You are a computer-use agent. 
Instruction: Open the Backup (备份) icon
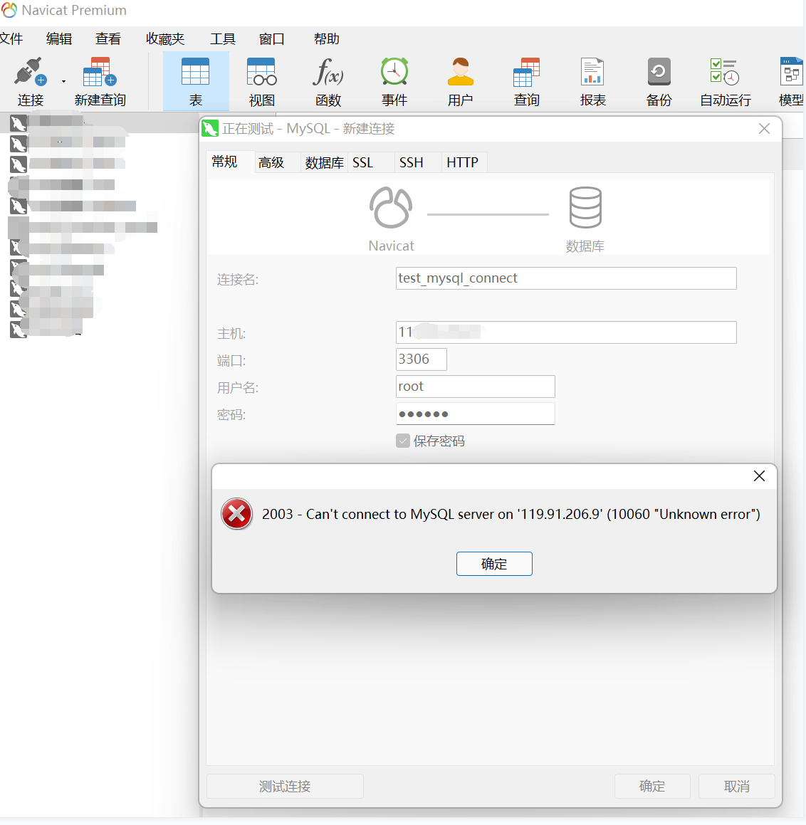659,73
